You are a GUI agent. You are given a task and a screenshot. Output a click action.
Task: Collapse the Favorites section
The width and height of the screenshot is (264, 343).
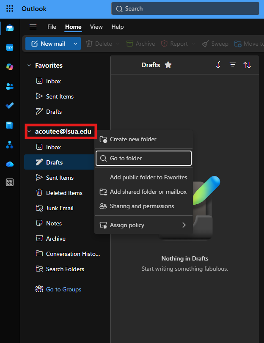click(29, 66)
